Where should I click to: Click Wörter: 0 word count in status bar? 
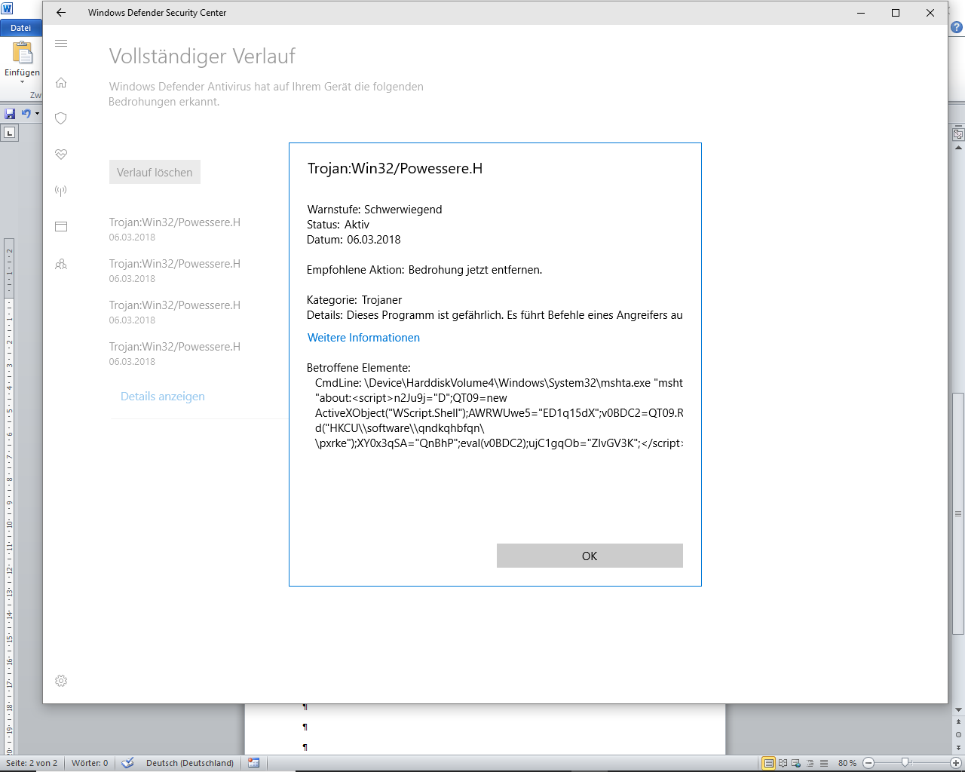click(90, 763)
